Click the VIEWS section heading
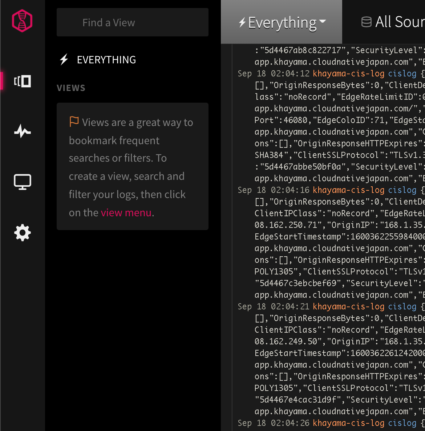The height and width of the screenshot is (431, 425). (x=71, y=88)
